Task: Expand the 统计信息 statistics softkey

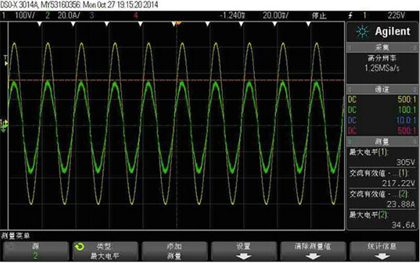Action: (x=382, y=251)
